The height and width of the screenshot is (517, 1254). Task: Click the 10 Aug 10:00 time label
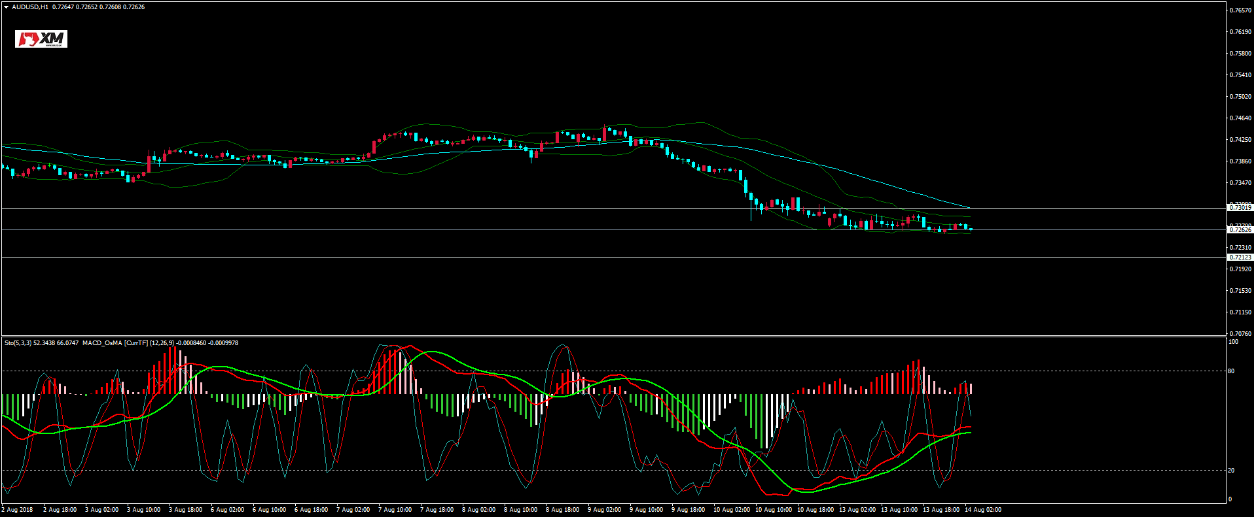coord(774,510)
